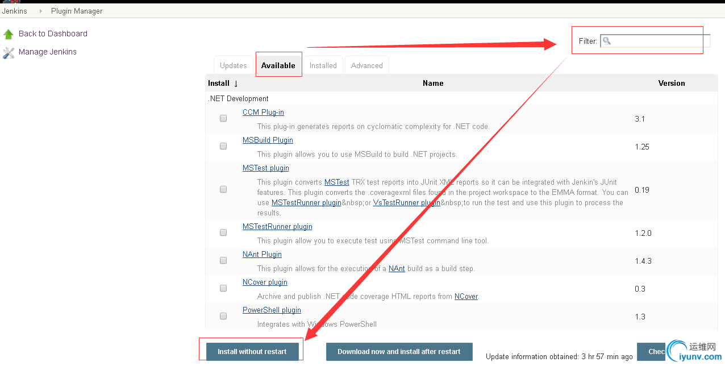Click the search magnifier icon in Filter box

pyautogui.click(x=607, y=41)
